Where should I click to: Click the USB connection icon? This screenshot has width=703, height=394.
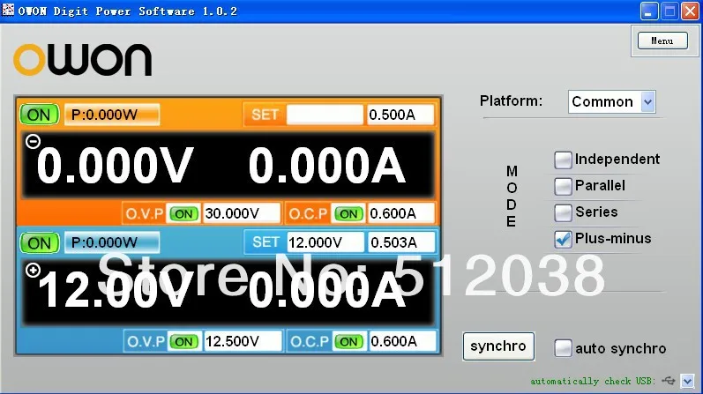tap(669, 381)
